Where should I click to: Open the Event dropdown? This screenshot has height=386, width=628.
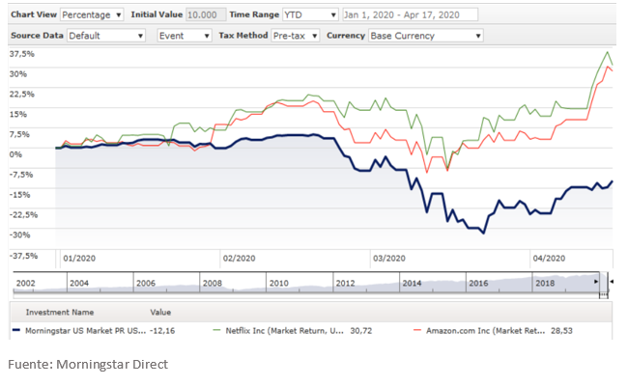(184, 36)
